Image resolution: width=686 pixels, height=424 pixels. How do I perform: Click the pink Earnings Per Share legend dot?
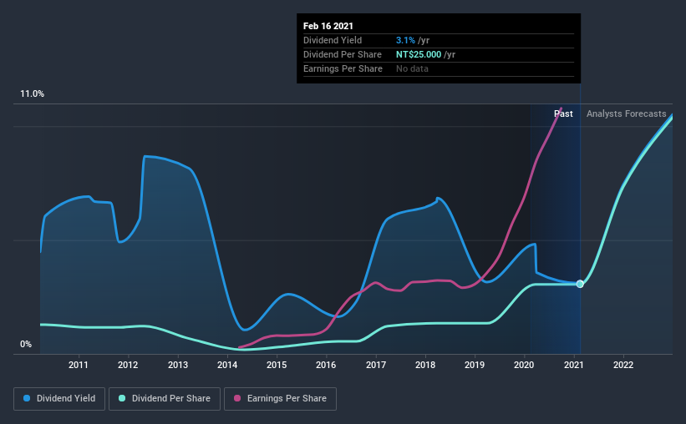pos(237,399)
